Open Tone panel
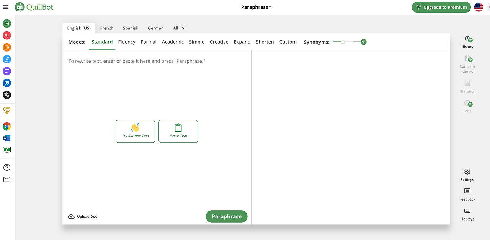This screenshot has width=490, height=240. (467, 106)
